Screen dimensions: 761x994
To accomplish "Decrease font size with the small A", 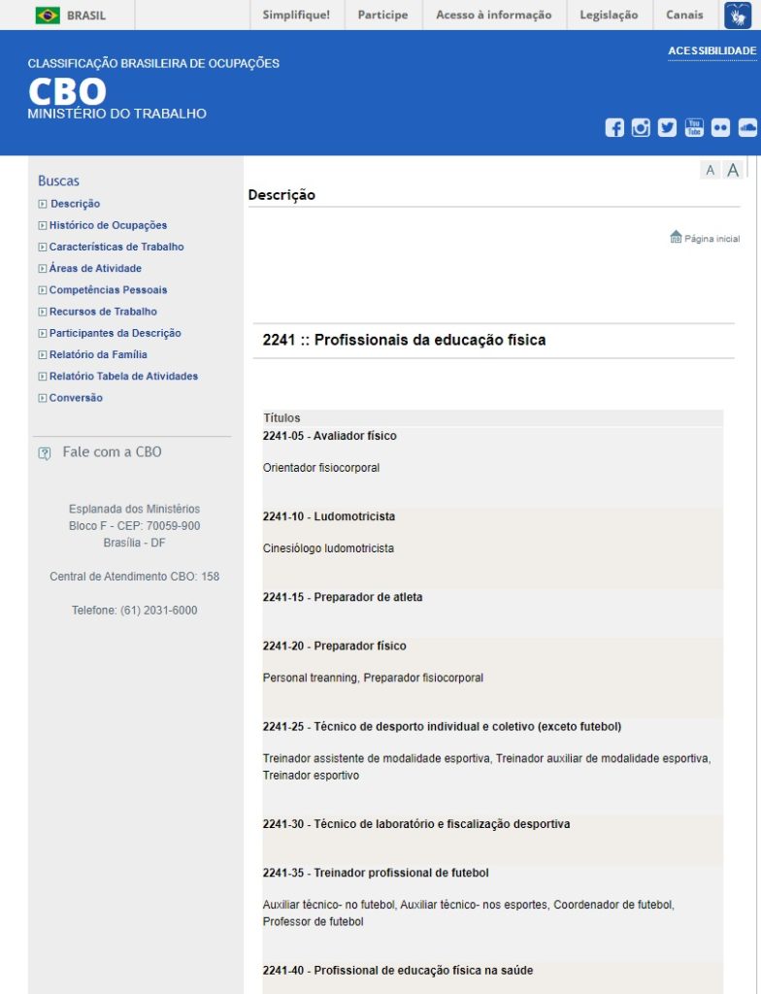I will [711, 171].
